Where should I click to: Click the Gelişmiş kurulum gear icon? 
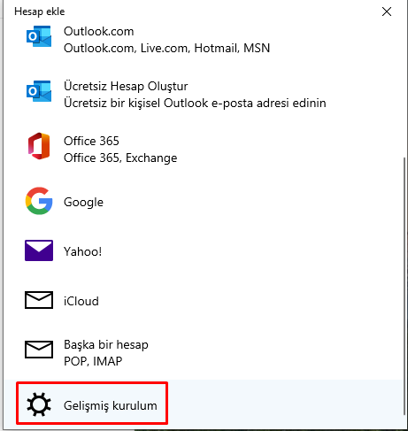coord(39,404)
